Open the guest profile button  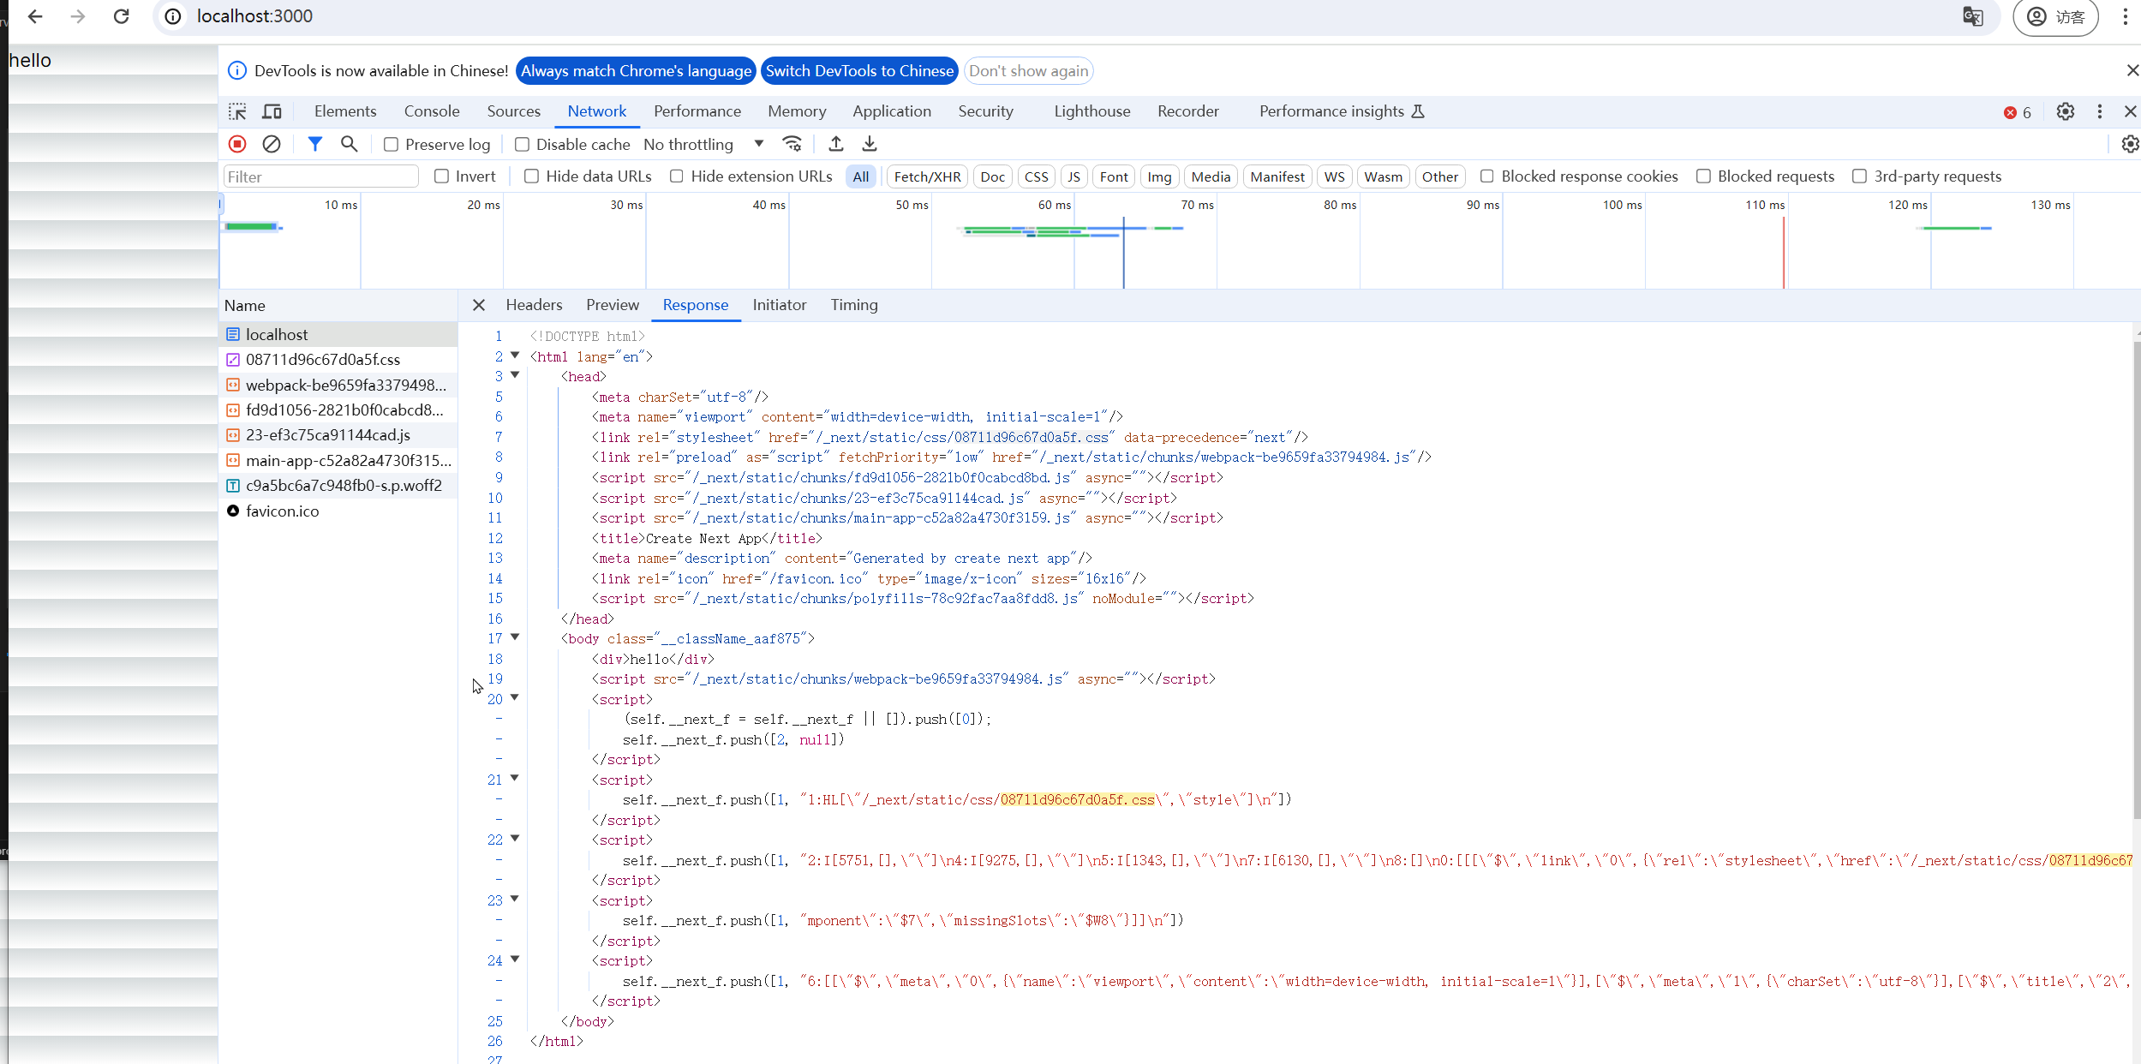click(x=2055, y=17)
